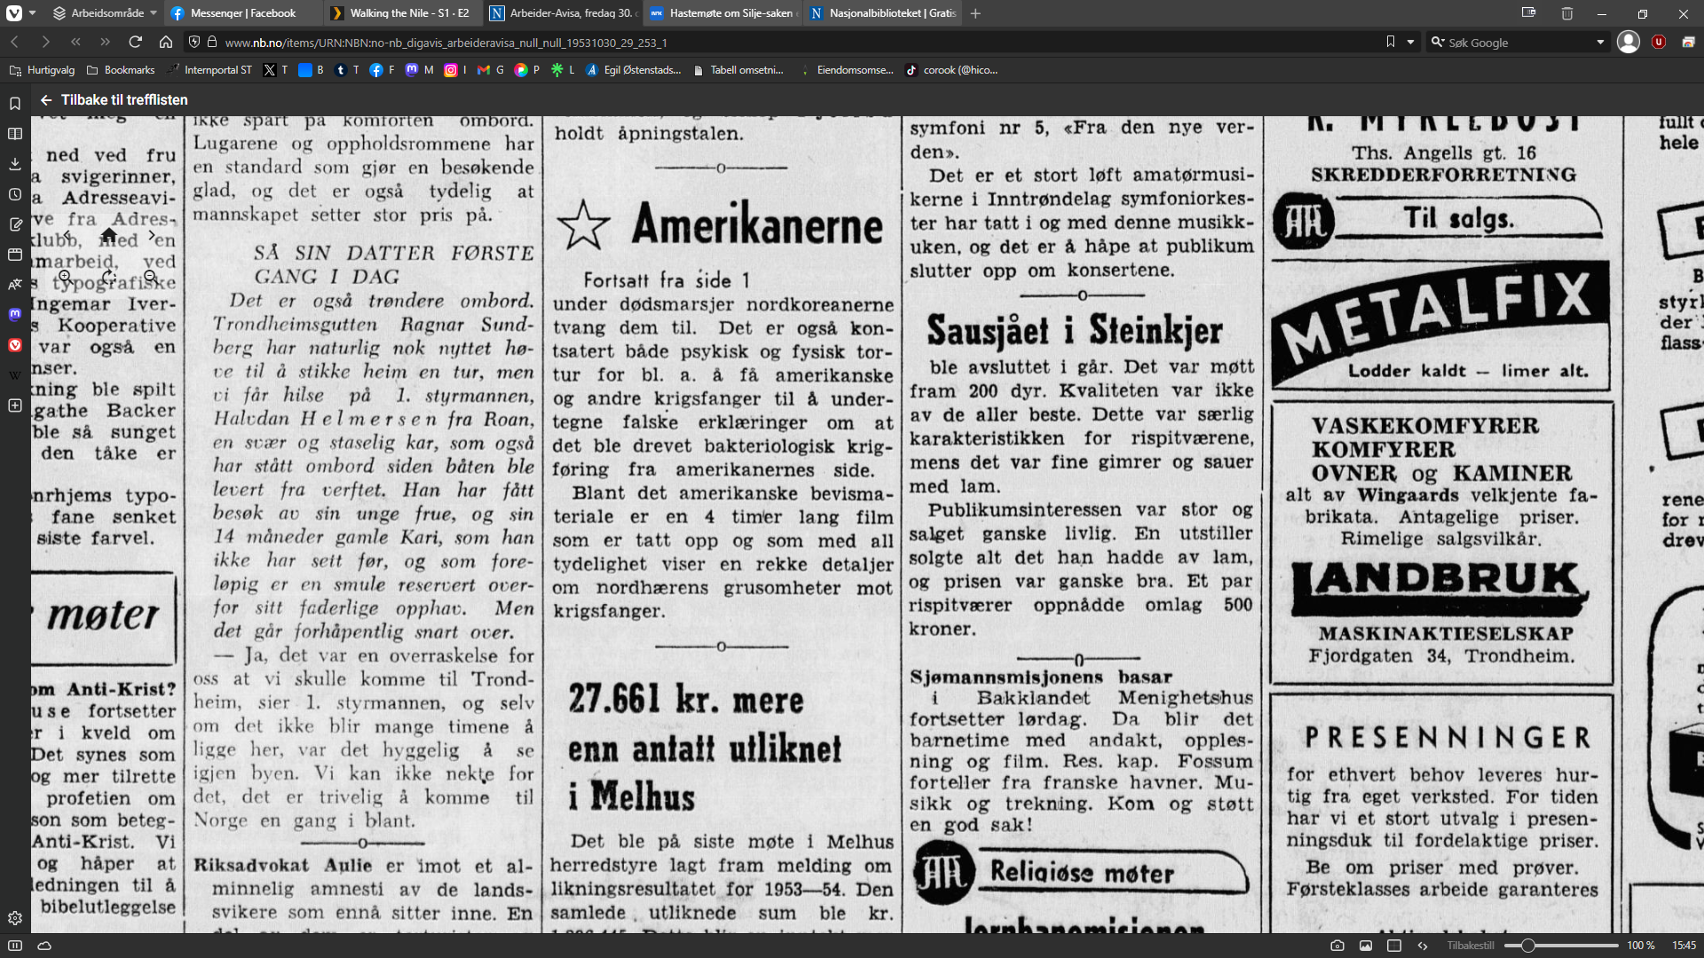This screenshot has width=1704, height=958.
Task: Go to browser home page
Action: pos(166,42)
